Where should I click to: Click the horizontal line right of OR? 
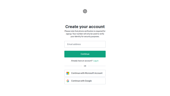pyautogui.click(x=97, y=66)
